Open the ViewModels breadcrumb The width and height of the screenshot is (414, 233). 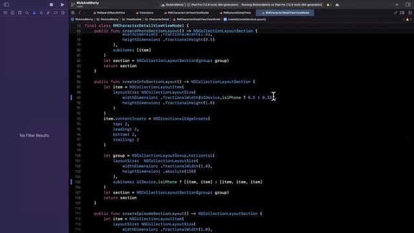tap(131, 19)
